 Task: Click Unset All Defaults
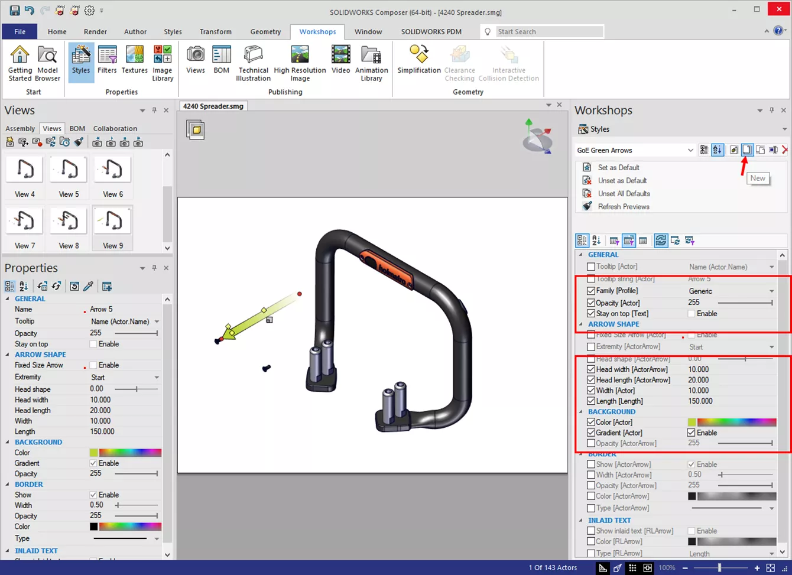624,193
